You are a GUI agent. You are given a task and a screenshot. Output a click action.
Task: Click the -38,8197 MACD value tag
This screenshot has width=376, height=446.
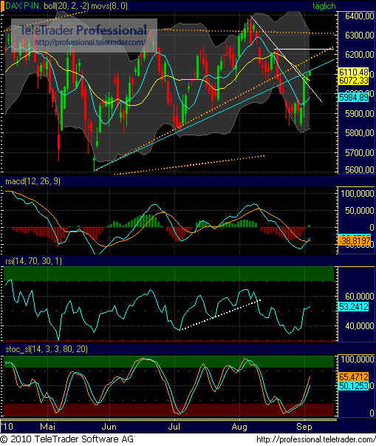click(355, 241)
